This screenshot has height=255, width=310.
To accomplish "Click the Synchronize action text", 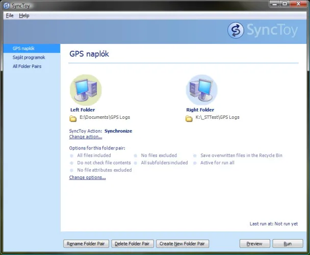I will (118, 131).
